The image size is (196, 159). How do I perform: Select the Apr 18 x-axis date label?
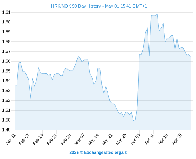[x=163, y=139]
